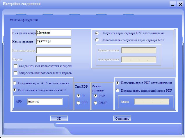The height and width of the screenshot is (138, 185).
Task: Click the Пароль input field
Action: (x=54, y=59)
